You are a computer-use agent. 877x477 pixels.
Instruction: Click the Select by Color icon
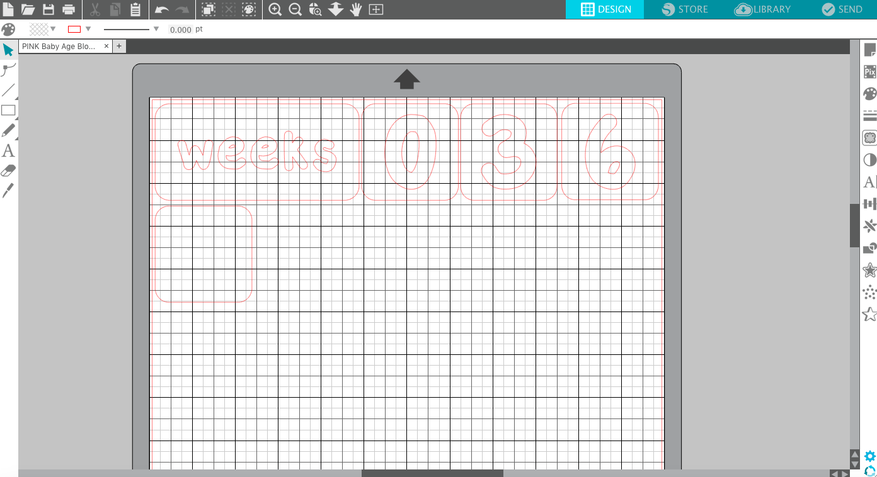coord(249,9)
